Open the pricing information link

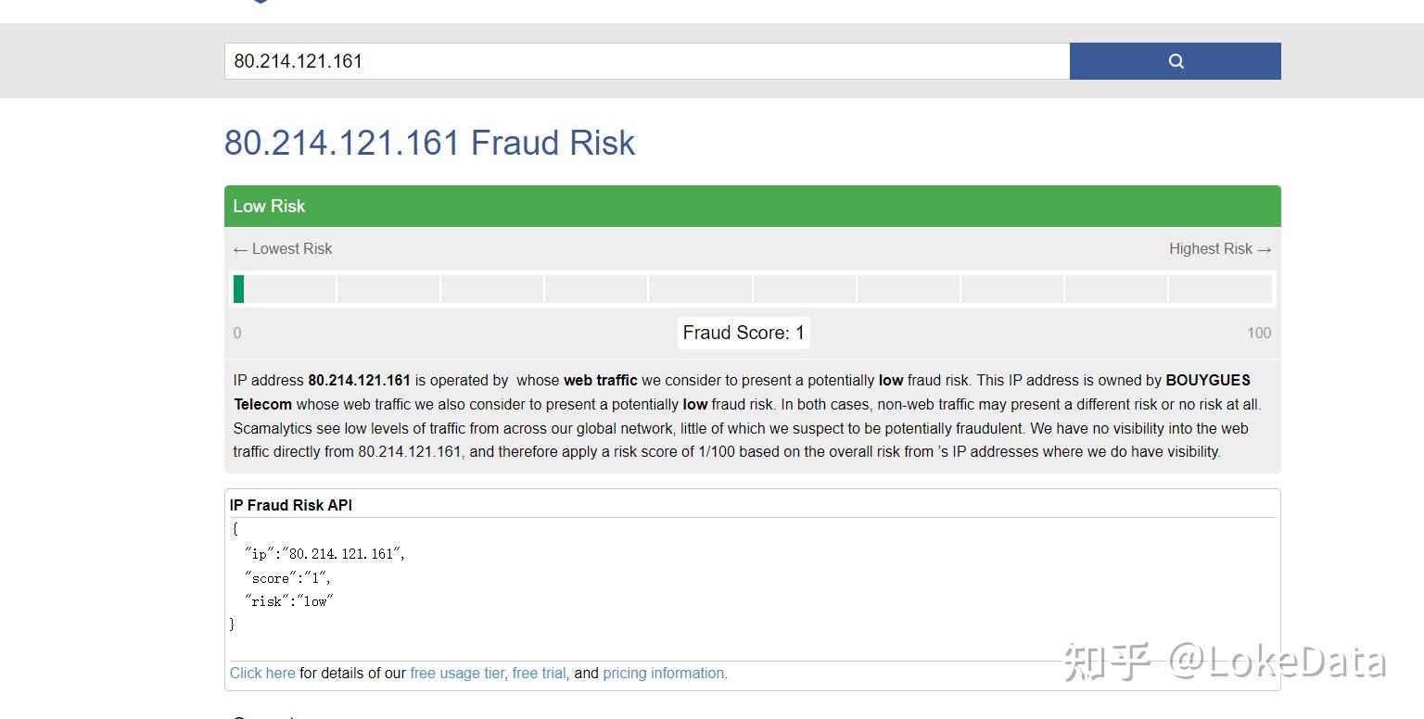664,674
